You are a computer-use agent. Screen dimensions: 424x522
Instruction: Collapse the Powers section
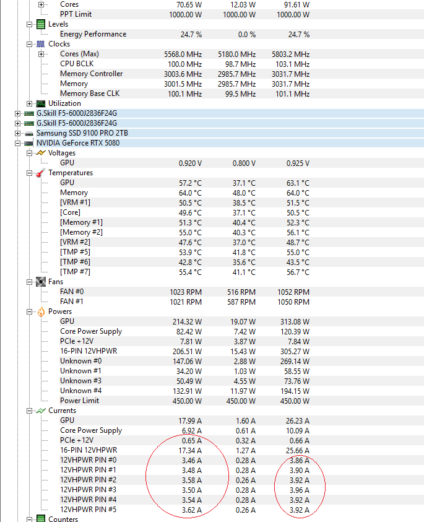29,312
